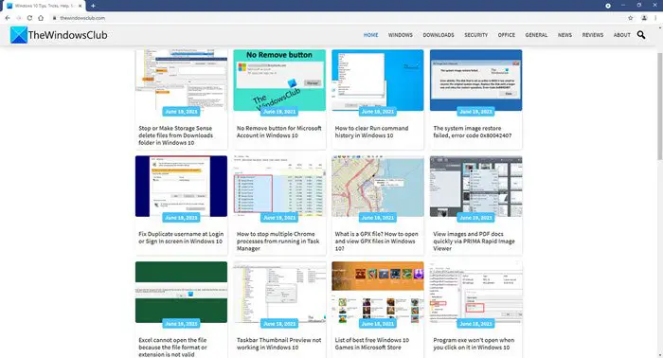Open PRIMA Rapid Image Viewer article

point(474,241)
